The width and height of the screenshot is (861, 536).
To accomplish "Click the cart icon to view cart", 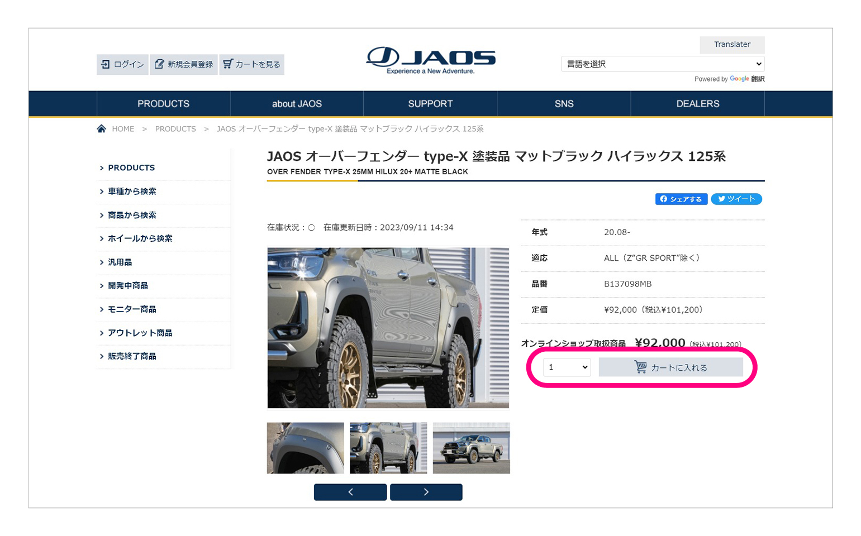I will pyautogui.click(x=227, y=64).
